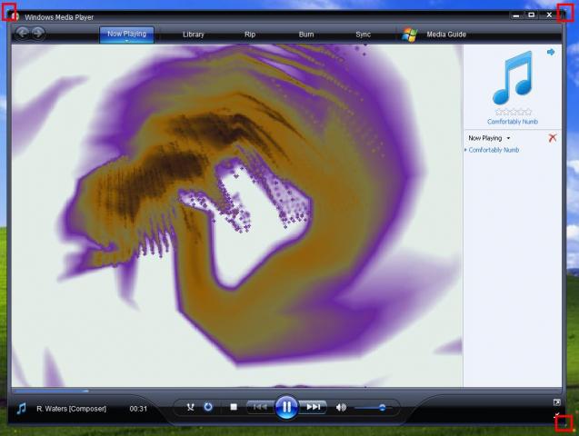This screenshot has width=579, height=436.
Task: Adjust the volume slider
Action: [373, 408]
